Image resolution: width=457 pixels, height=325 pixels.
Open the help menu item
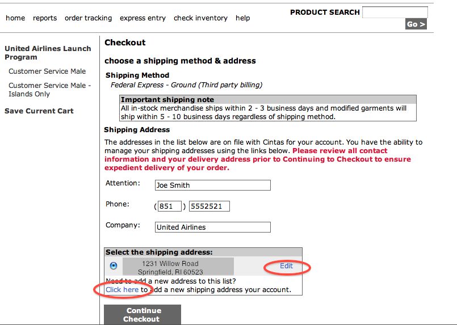tap(243, 18)
